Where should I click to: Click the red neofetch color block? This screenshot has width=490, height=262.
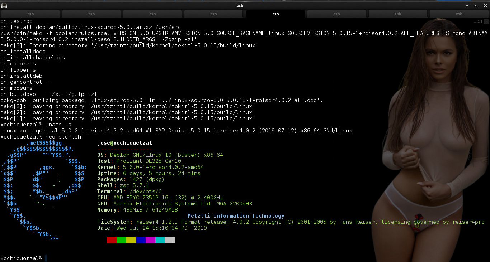(112, 240)
